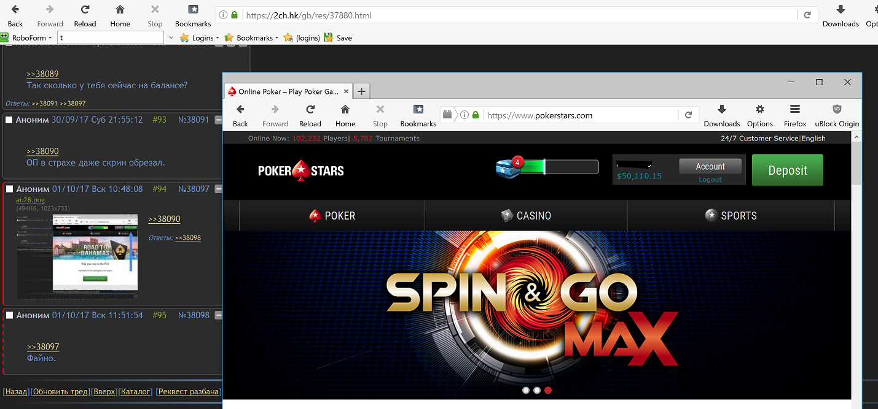Click the Реквест разбана link
The image size is (878, 409).
pyautogui.click(x=189, y=392)
